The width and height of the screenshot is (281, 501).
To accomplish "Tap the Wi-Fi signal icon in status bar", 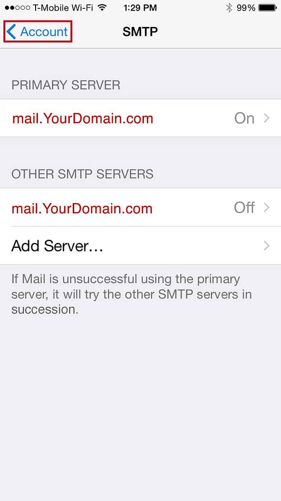I will pyautogui.click(x=102, y=8).
